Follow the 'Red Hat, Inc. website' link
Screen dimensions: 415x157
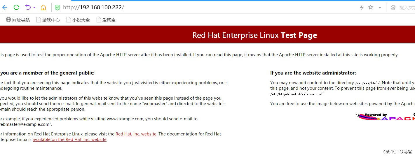[x=136, y=134]
